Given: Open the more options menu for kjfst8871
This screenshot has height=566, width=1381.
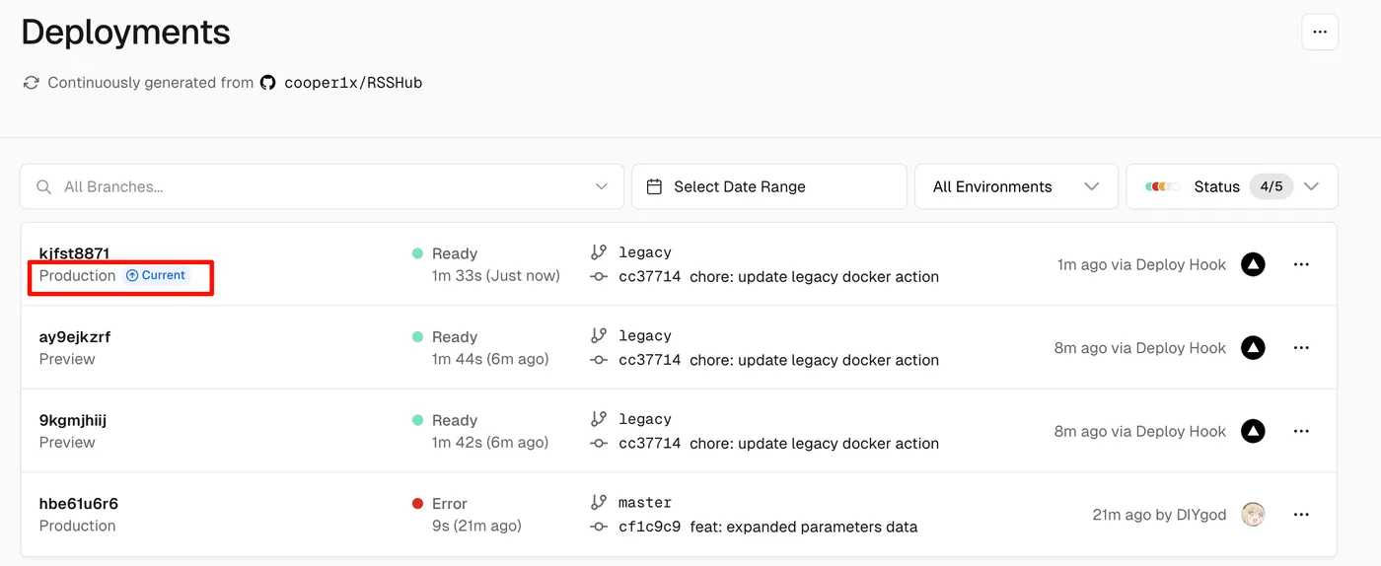Looking at the screenshot, I should 1301,264.
